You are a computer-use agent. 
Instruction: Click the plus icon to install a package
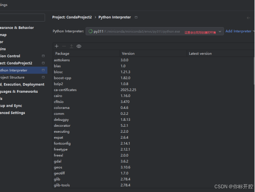click(57, 46)
